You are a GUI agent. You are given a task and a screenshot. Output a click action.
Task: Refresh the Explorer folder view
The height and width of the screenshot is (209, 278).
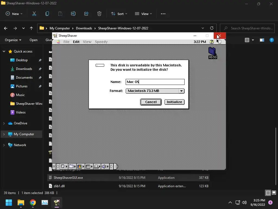212,28
